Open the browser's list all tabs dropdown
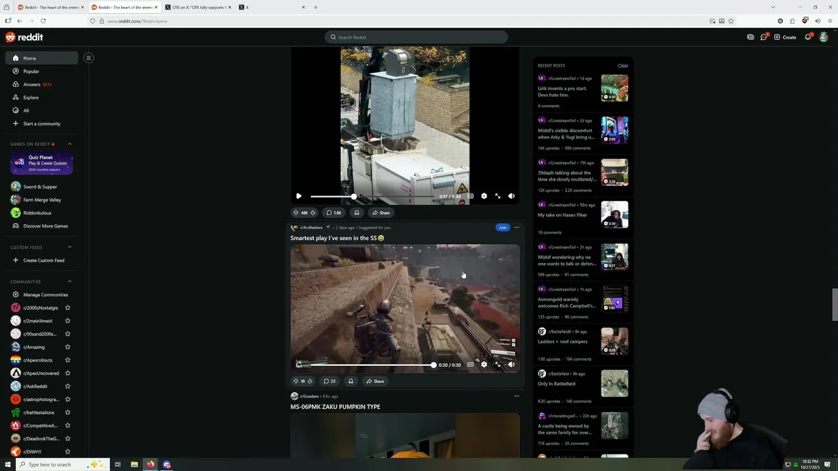Screen dimensions: 838x471 click(773, 7)
